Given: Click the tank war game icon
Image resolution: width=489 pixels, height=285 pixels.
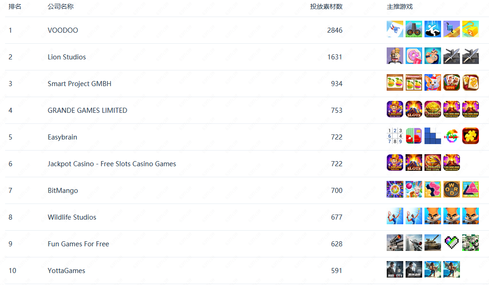Looking at the screenshot, I should 433,243.
